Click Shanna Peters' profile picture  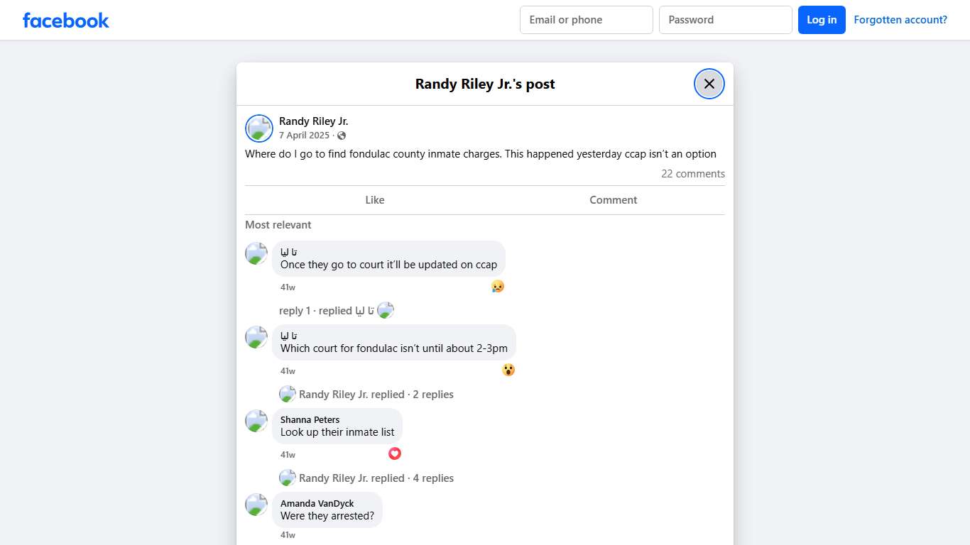(256, 421)
